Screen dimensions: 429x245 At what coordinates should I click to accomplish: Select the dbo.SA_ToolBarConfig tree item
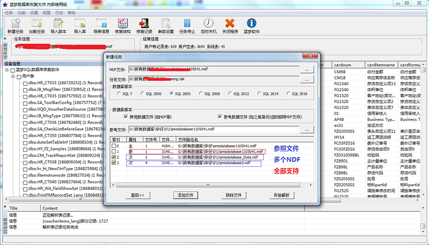[66, 103]
